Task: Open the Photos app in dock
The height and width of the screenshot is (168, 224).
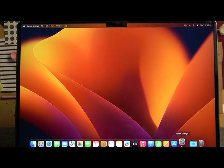Action: (80, 143)
